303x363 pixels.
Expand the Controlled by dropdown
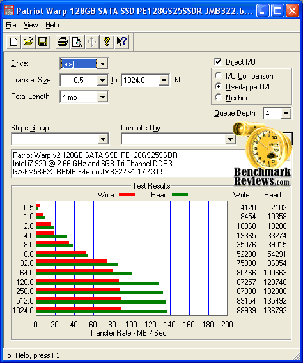[x=230, y=139]
